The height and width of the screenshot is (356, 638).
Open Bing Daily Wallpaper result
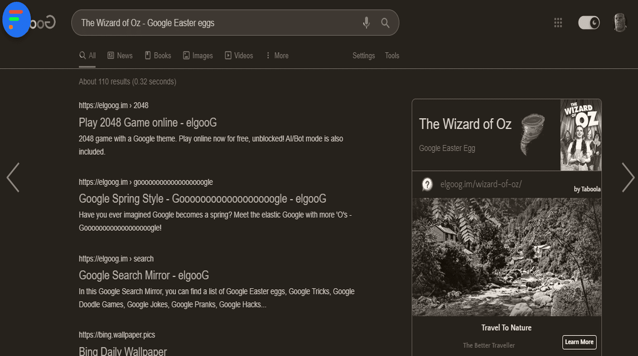pyautogui.click(x=123, y=351)
